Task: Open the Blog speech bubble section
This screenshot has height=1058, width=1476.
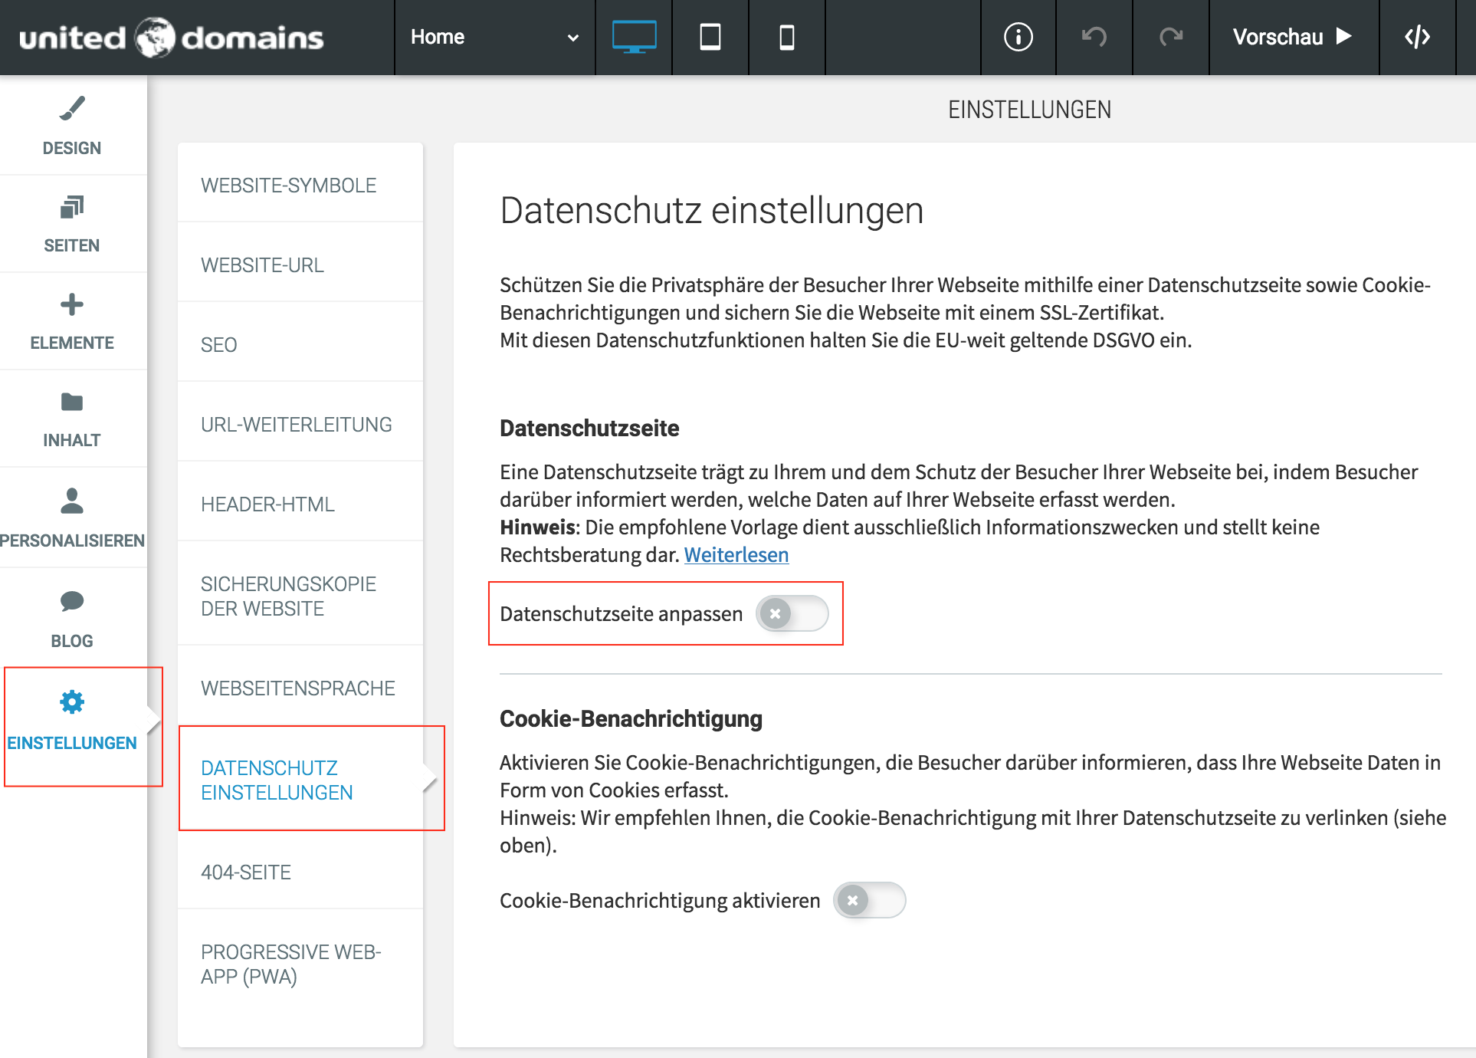Action: 72,618
